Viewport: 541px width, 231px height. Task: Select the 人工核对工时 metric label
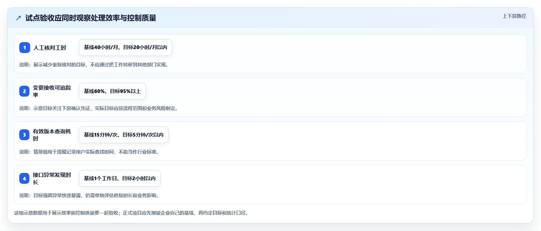point(50,48)
